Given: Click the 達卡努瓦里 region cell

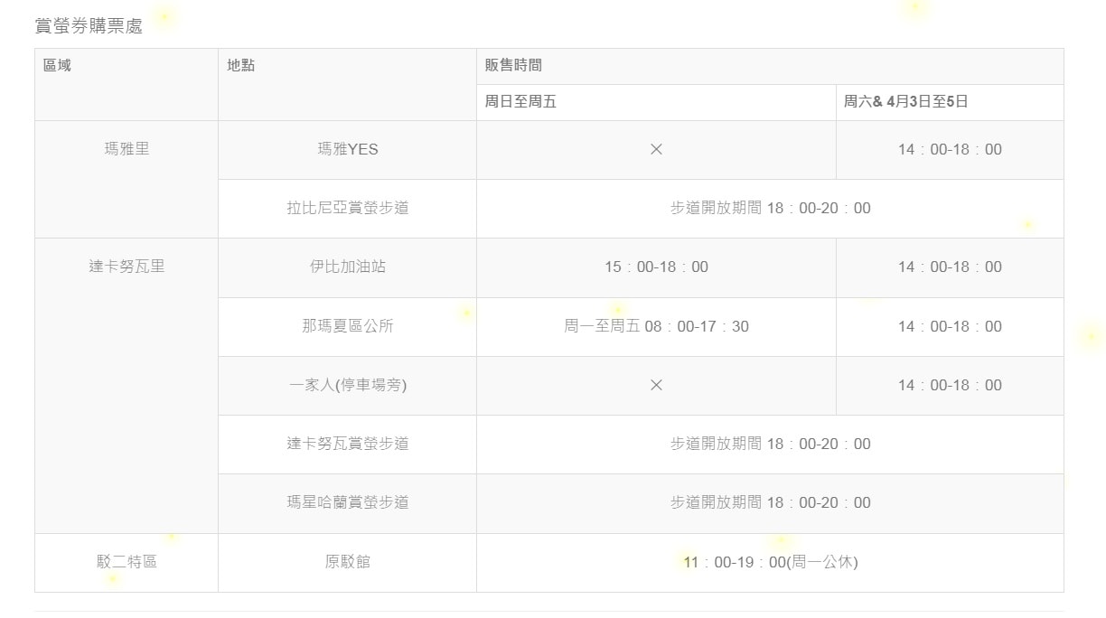Looking at the screenshot, I should pos(127,267).
